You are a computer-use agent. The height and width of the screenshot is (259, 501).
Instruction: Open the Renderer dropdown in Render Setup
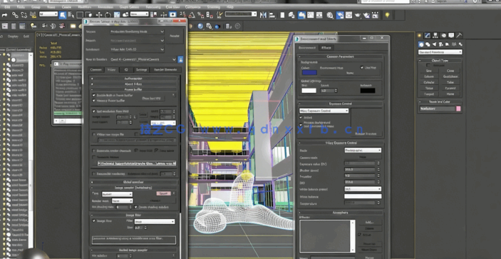(137, 49)
